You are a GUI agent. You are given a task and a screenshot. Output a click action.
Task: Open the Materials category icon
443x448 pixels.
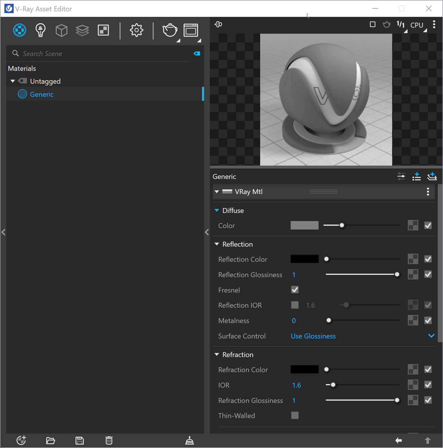tap(20, 30)
